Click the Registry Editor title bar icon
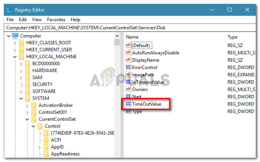 point(10,10)
